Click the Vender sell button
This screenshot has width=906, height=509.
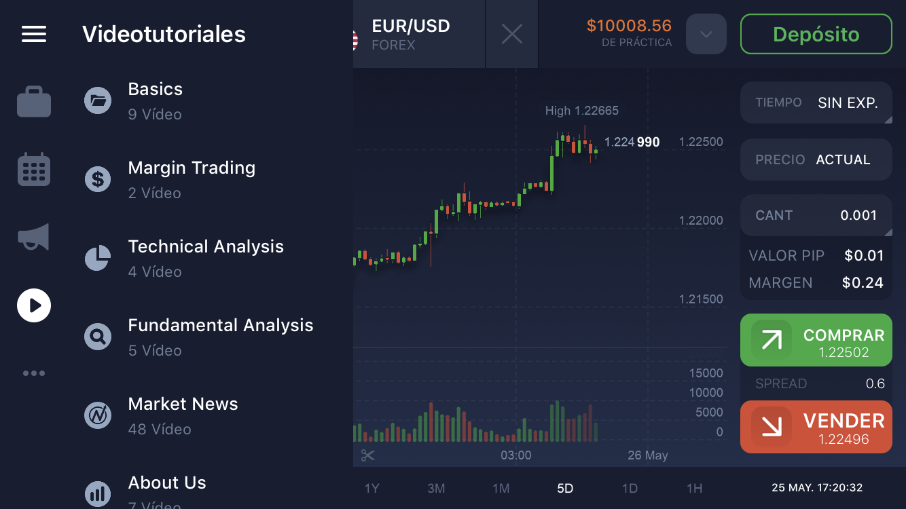pos(816,427)
